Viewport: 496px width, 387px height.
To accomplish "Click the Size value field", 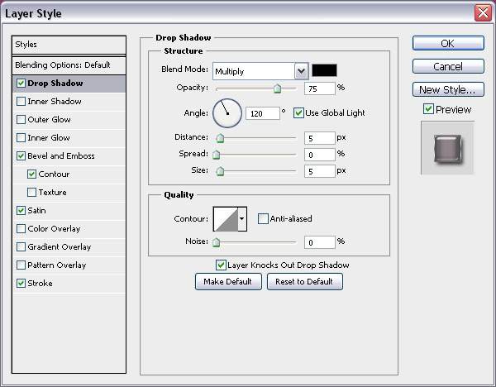I will coord(319,171).
